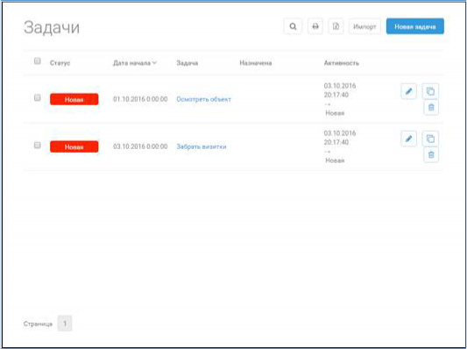This screenshot has height=349, width=467.
Task: Click the date 03.10.2016 0:00:00 in Забрать визитки row
Action: tap(140, 146)
